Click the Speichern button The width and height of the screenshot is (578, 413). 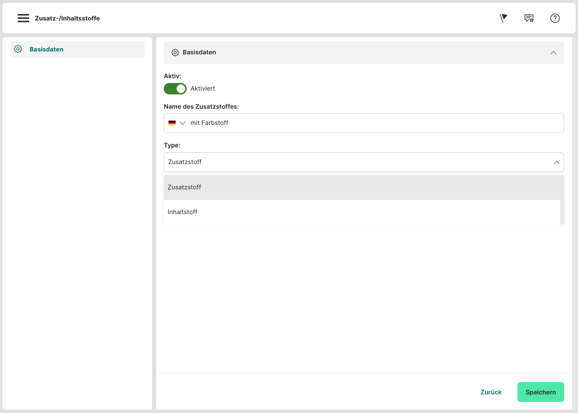click(x=540, y=392)
